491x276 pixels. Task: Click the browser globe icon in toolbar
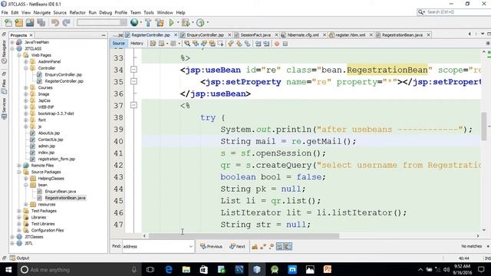pos(134,22)
